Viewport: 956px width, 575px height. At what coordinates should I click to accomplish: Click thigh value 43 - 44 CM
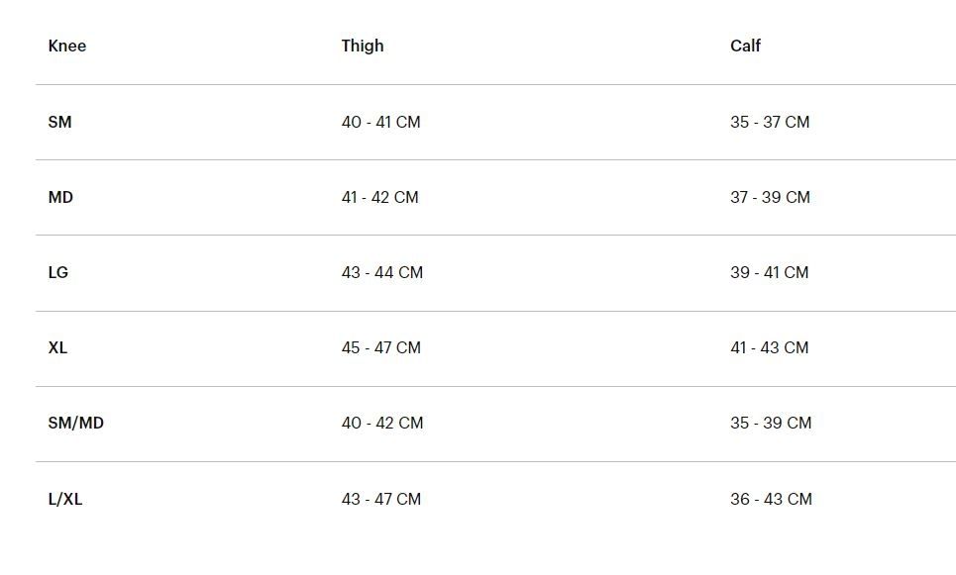tap(381, 272)
